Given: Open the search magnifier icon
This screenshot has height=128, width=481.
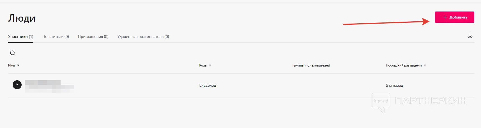Looking at the screenshot, I should click(13, 53).
